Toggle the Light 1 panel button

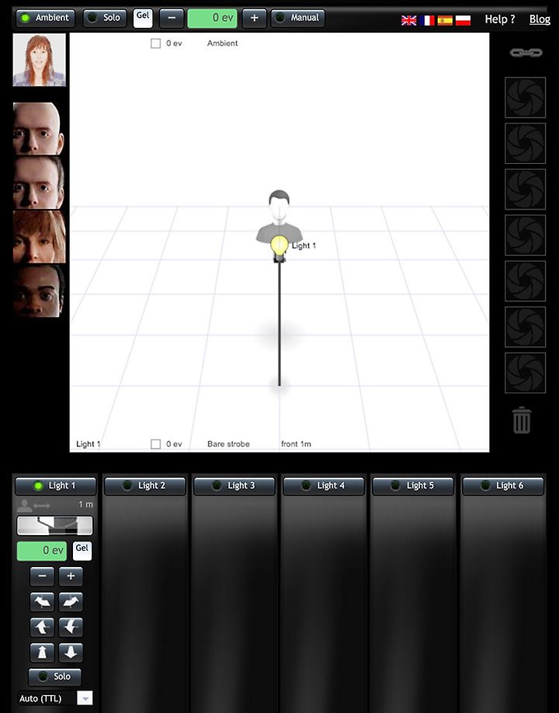pyautogui.click(x=55, y=485)
